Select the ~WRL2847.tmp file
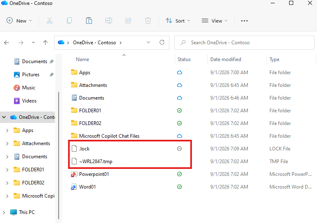Viewport: 317px width, 223px height. tap(96, 162)
